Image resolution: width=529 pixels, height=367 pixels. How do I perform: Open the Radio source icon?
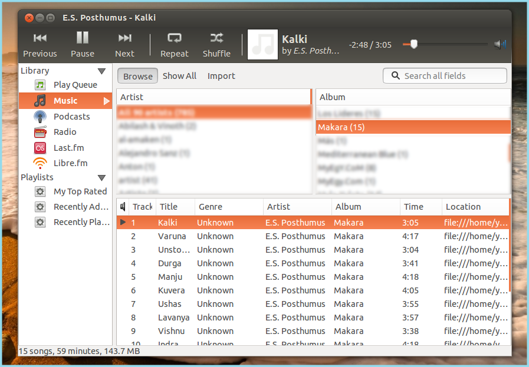(x=40, y=132)
